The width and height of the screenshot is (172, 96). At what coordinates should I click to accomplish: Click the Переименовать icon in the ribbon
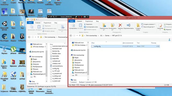[x=128, y=25]
